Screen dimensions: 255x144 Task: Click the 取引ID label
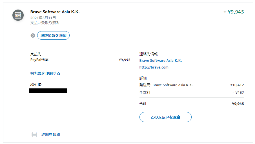[36, 84]
